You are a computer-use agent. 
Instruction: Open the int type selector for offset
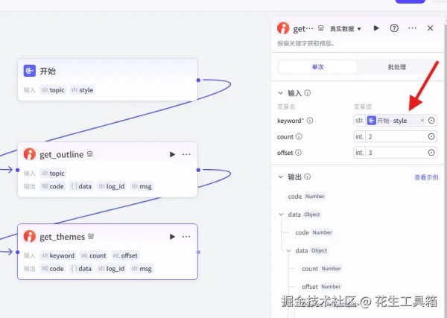coord(360,153)
